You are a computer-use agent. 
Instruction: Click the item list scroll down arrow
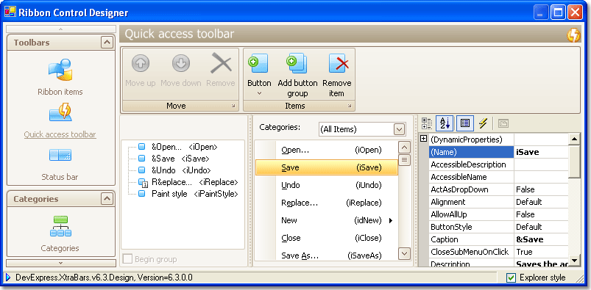(x=405, y=253)
